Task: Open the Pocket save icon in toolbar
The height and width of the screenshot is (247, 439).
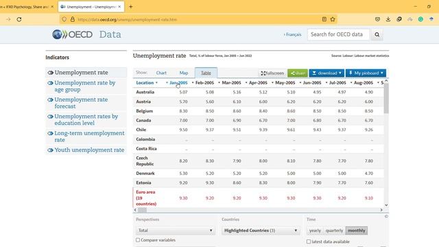Action: coord(377,19)
